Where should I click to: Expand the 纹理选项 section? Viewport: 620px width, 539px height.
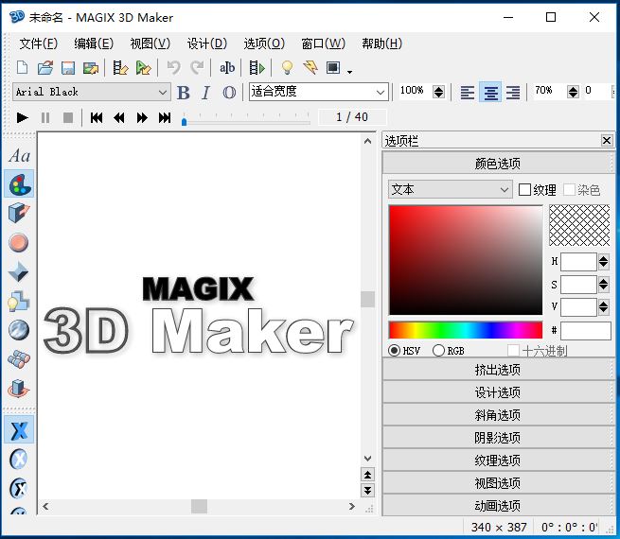(498, 461)
